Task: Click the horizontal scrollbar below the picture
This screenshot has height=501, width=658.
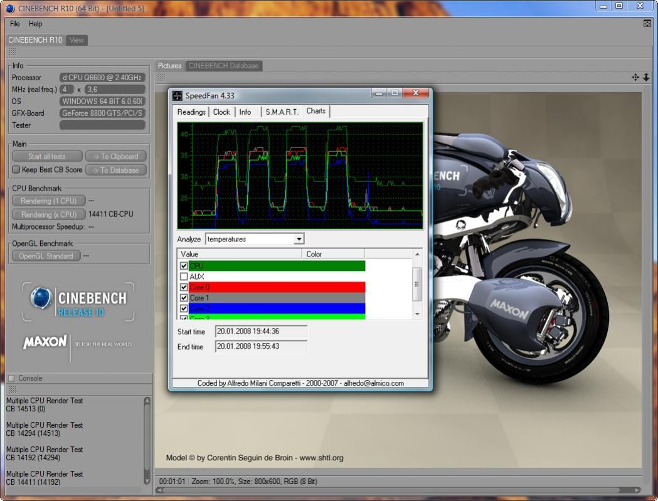Action: (x=398, y=490)
